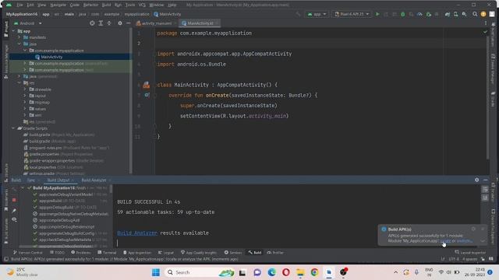Screen dimensions: 499x280
Task: Open the Version Control tool window
Action: click(28, 252)
